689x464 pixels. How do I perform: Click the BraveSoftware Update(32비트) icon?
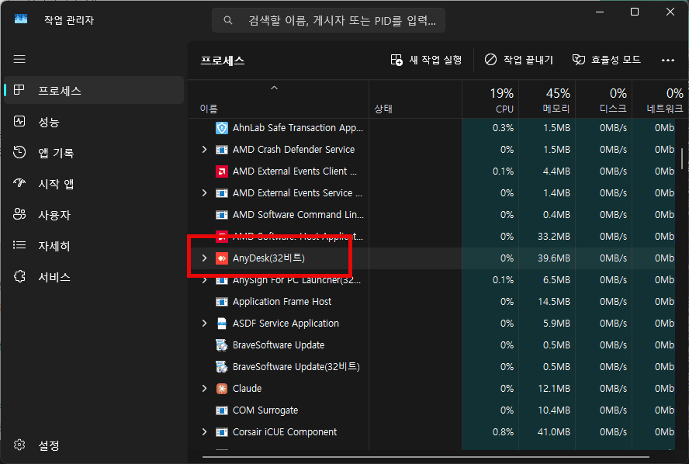(x=222, y=367)
